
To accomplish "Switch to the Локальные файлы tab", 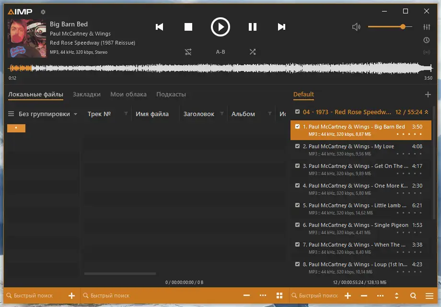I will click(35, 94).
